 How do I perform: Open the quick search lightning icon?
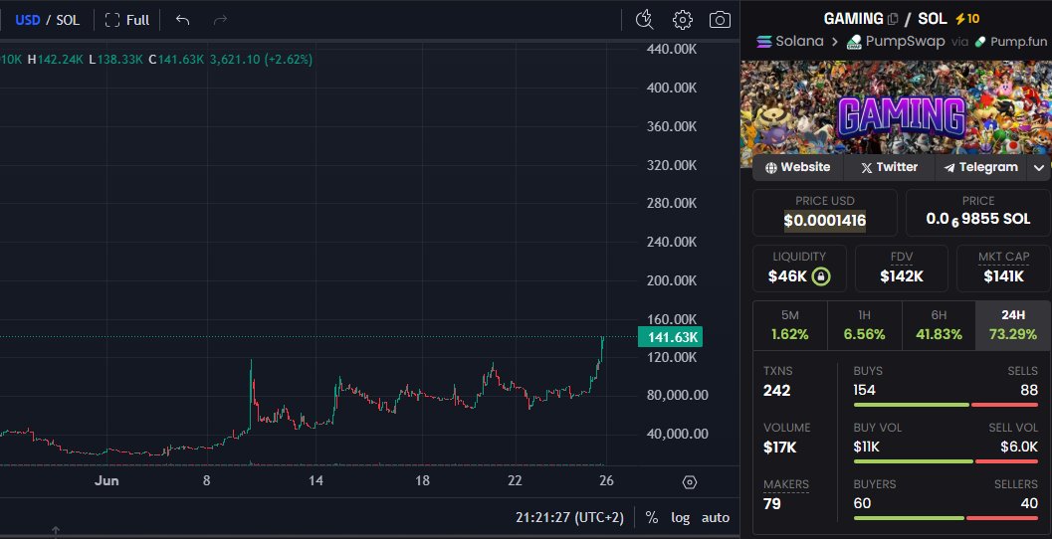click(x=644, y=20)
